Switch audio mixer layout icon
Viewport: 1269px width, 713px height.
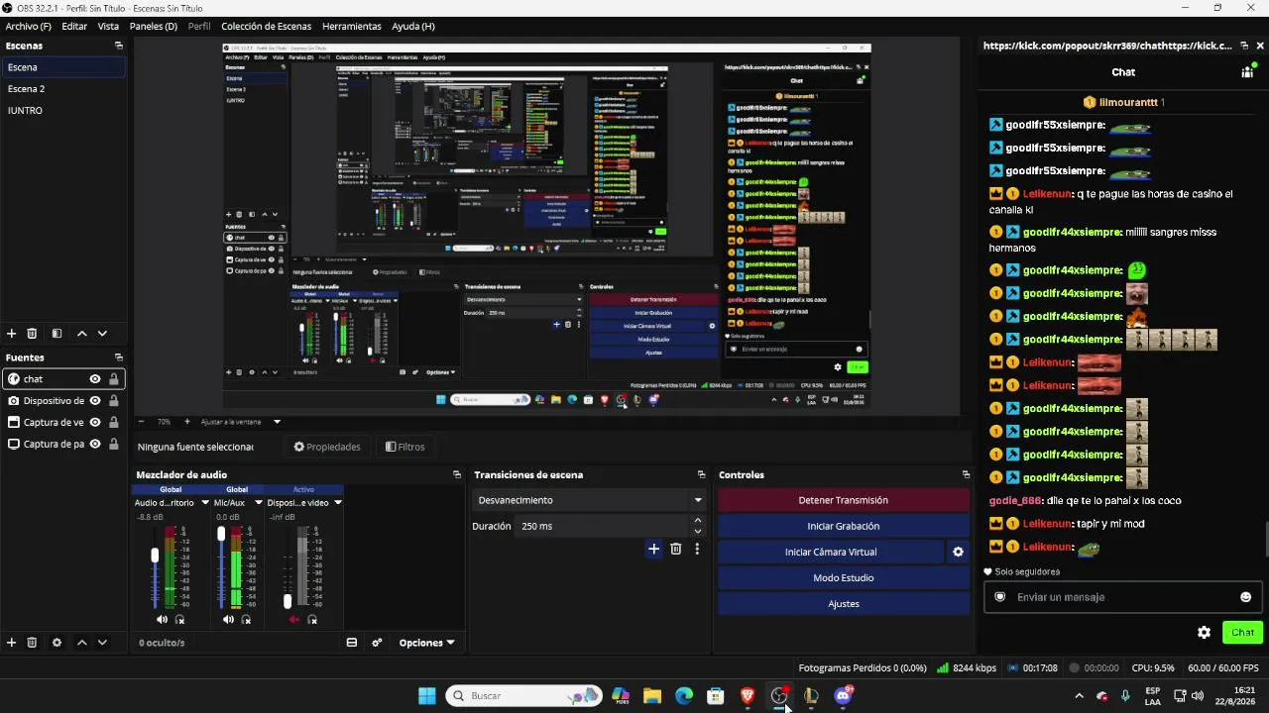coord(351,643)
